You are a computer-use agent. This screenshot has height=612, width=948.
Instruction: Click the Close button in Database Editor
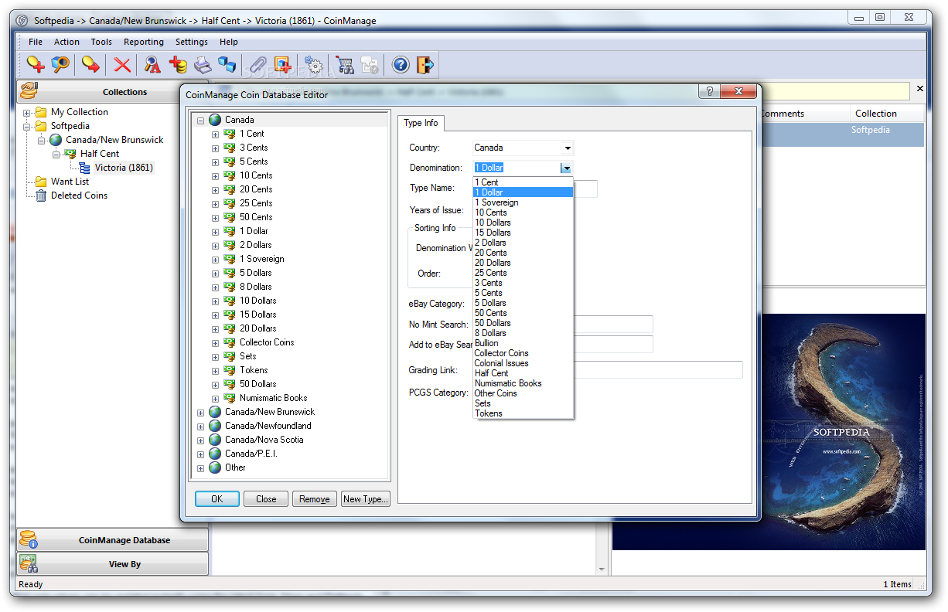(x=266, y=499)
